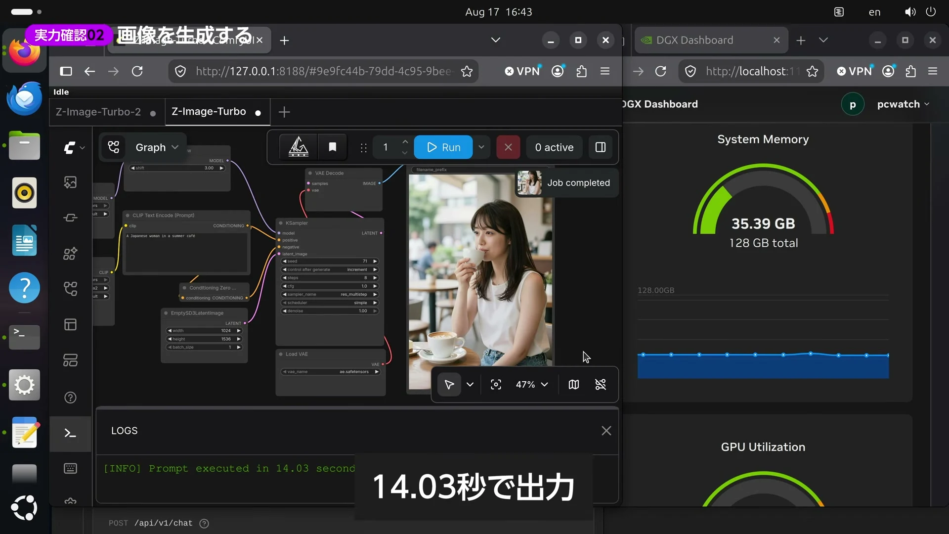Open the pcwatch user dropdown
Screen dimensions: 949x534
[x=903, y=104]
